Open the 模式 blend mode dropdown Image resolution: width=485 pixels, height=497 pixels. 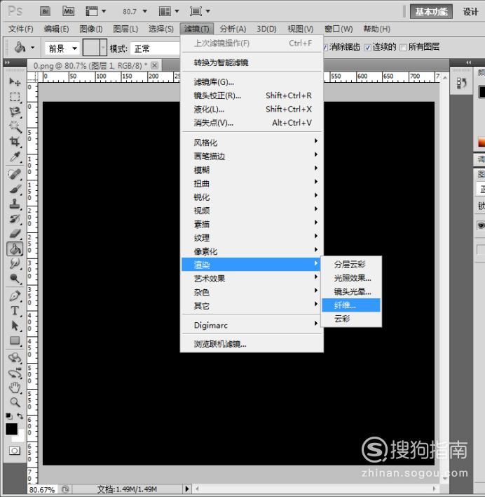tap(156, 48)
